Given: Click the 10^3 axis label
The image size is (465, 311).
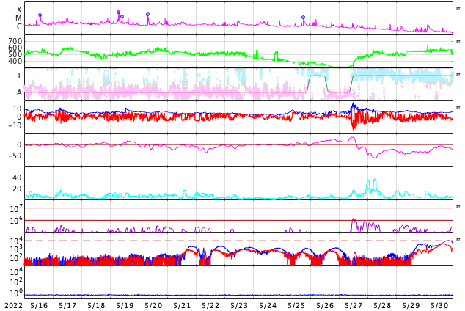Looking at the screenshot, I should click(x=16, y=249).
